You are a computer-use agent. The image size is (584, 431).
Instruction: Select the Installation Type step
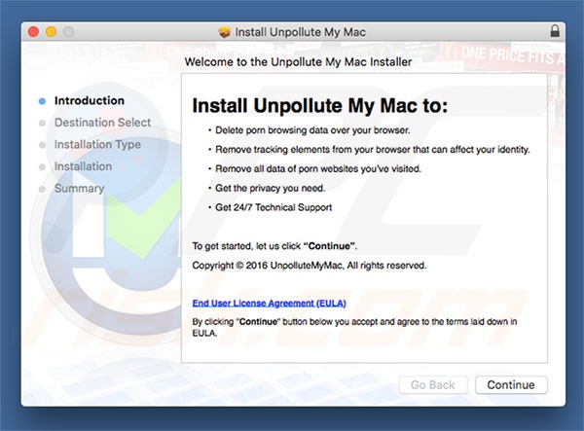coord(97,144)
